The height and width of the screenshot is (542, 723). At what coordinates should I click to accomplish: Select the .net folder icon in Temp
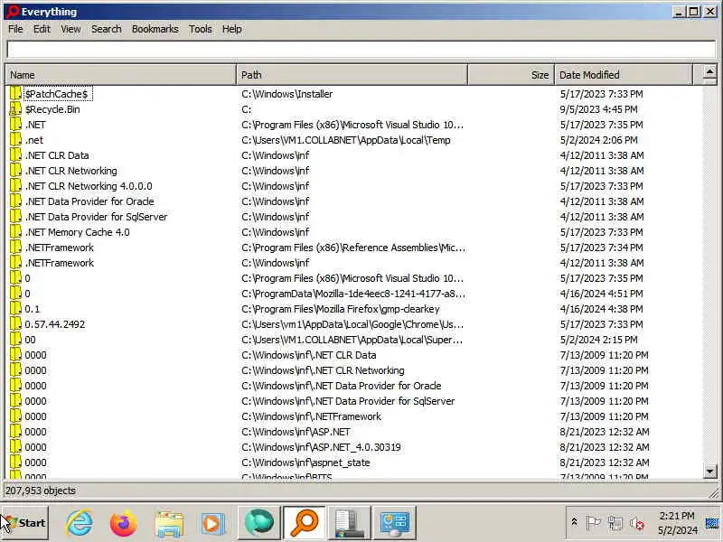[x=15, y=140]
